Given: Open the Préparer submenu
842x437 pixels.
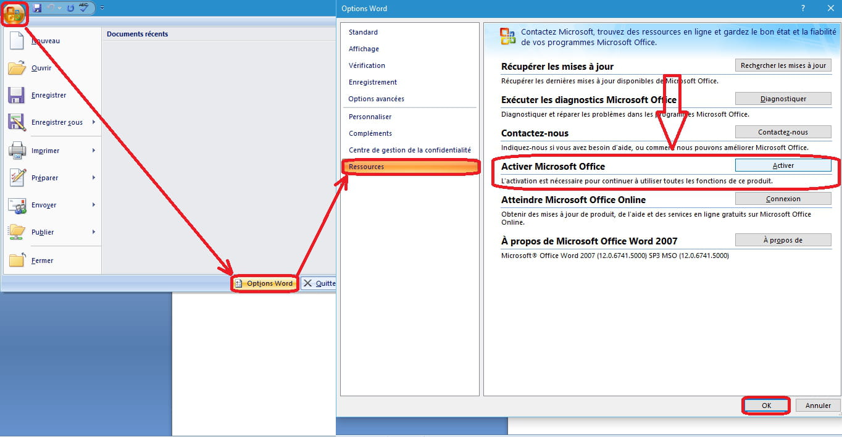Looking at the screenshot, I should (52, 178).
